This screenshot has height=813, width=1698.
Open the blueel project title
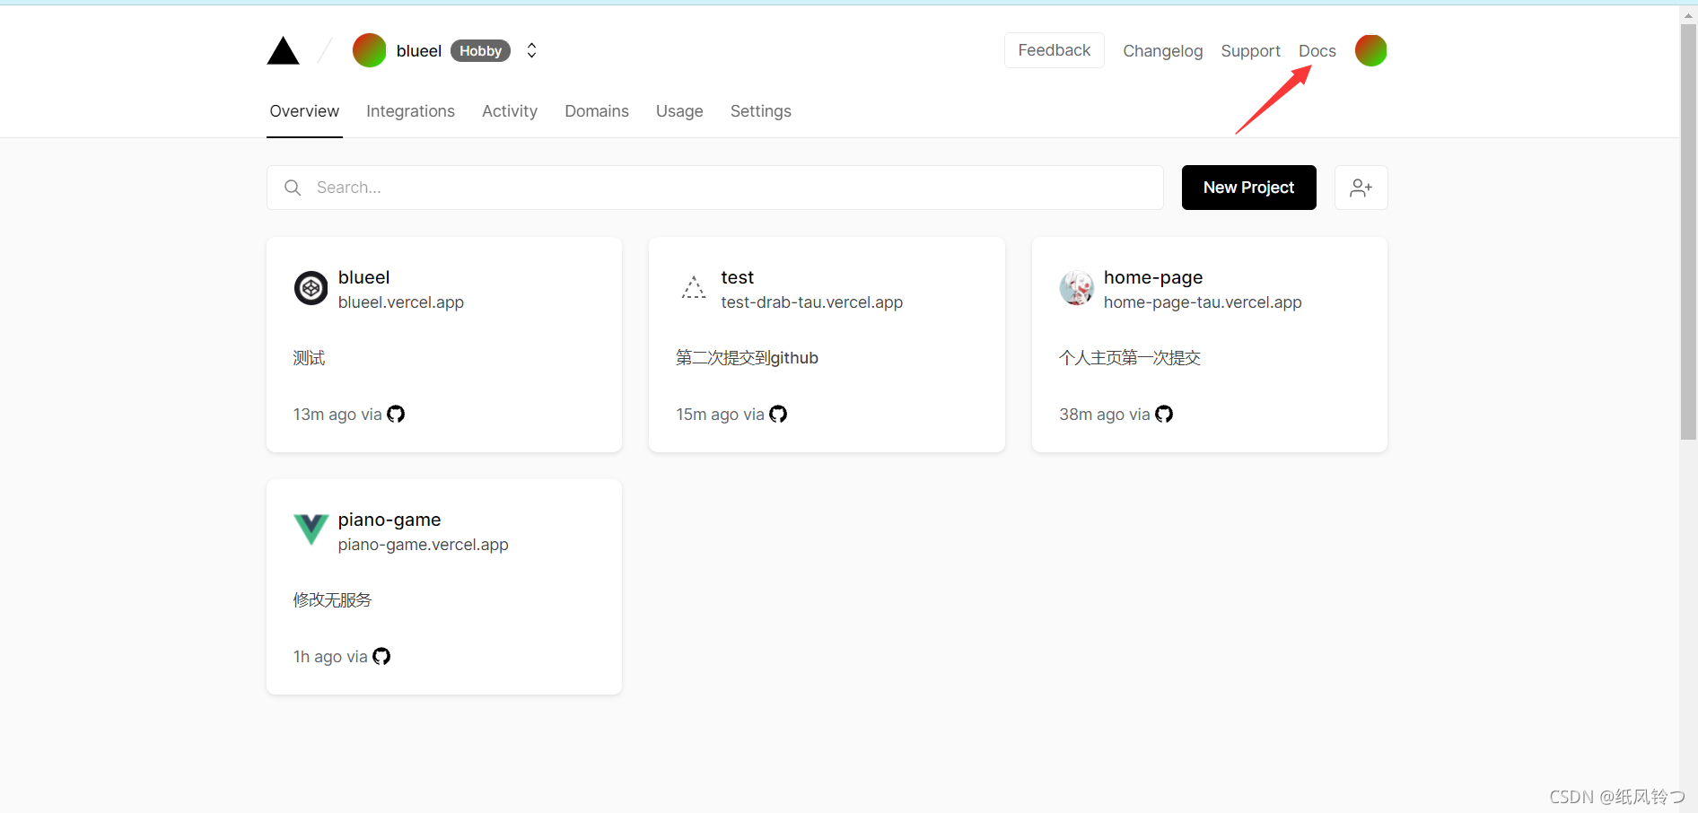coord(363,277)
